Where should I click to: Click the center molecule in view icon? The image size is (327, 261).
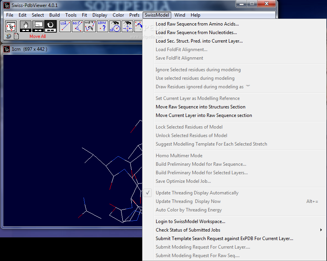point(11,26)
